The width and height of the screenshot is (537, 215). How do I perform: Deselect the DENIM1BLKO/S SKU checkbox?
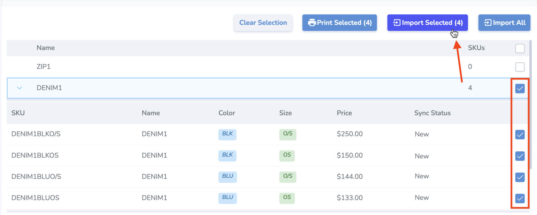tap(520, 135)
